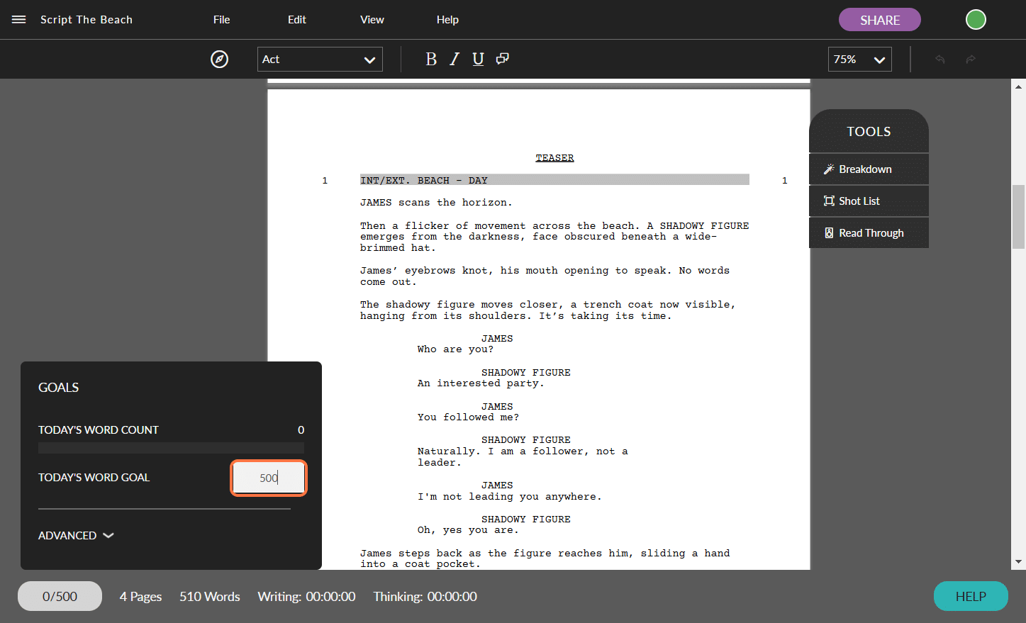This screenshot has width=1026, height=623.
Task: Open the Breakdown tool
Action: click(x=866, y=169)
